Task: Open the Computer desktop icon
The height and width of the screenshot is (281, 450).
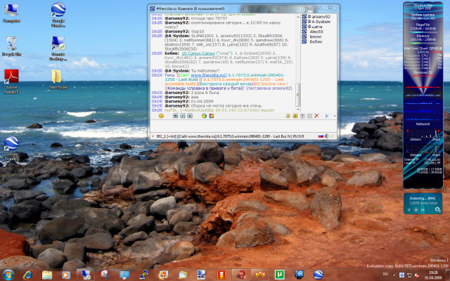Action: tap(11, 13)
